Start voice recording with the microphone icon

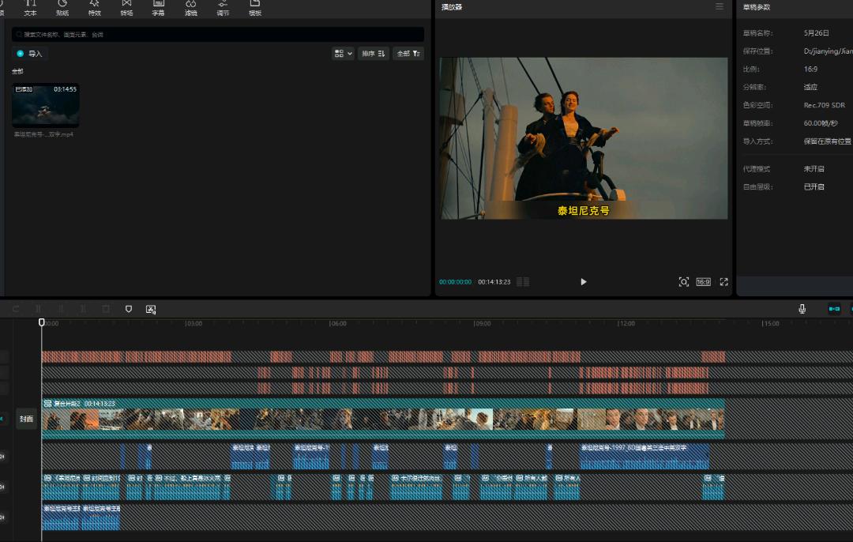click(x=802, y=309)
